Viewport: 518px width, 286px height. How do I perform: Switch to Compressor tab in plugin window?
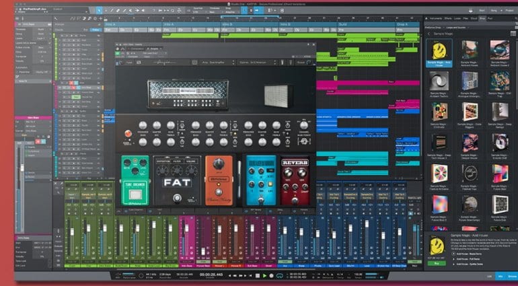click(x=137, y=48)
